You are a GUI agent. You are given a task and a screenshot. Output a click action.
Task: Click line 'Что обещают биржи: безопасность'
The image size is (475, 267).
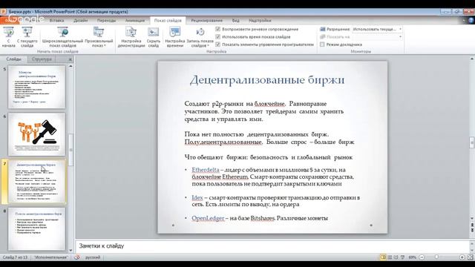[x=269, y=157]
